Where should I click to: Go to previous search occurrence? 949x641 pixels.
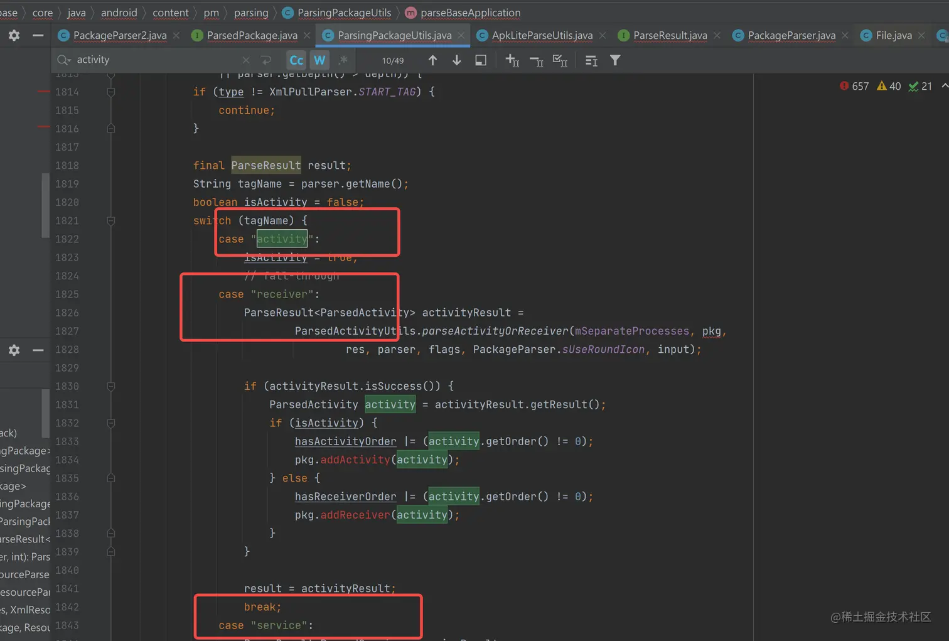(432, 60)
